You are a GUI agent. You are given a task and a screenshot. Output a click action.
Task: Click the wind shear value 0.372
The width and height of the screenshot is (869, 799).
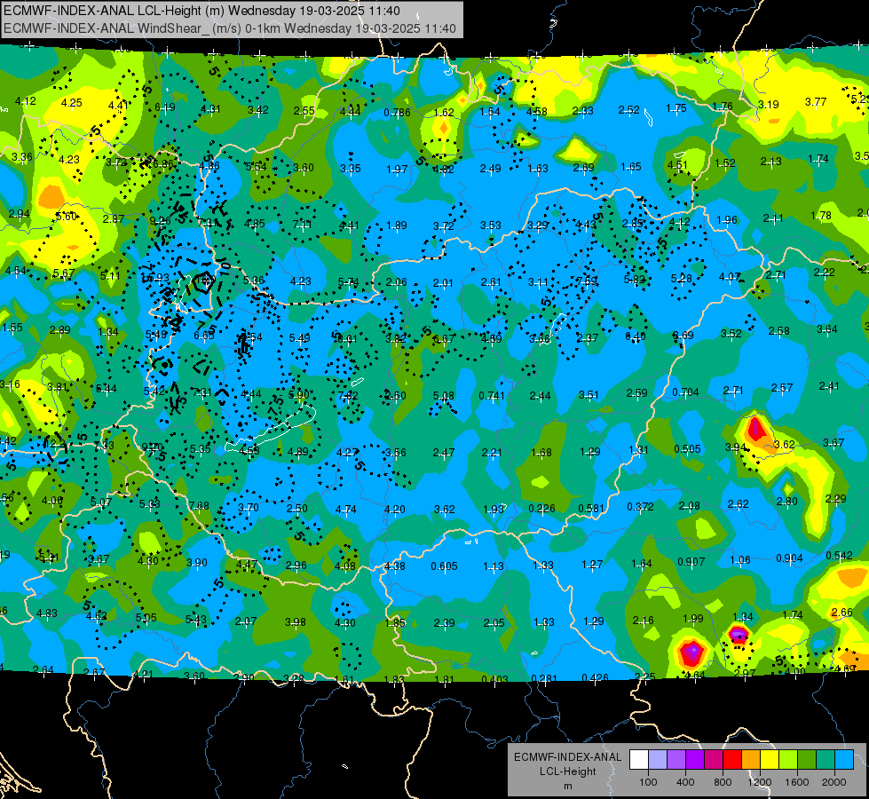click(640, 507)
